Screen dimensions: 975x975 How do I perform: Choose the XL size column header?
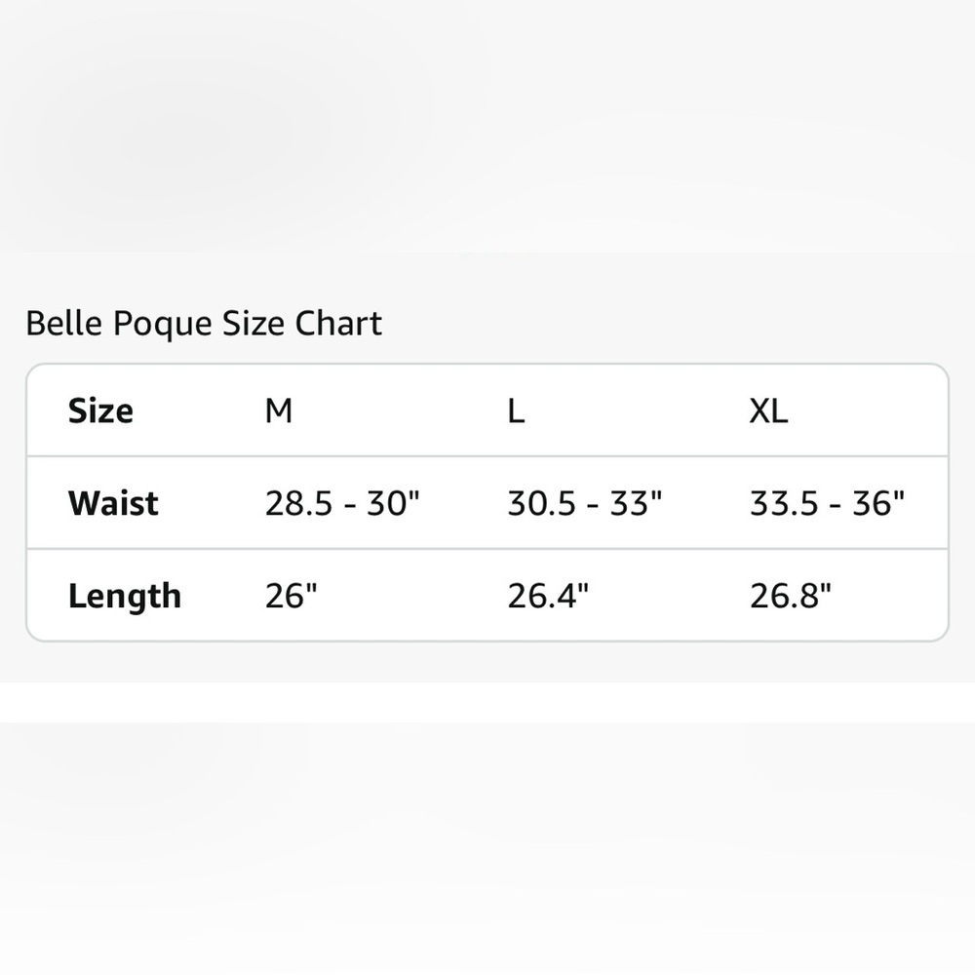click(x=768, y=410)
